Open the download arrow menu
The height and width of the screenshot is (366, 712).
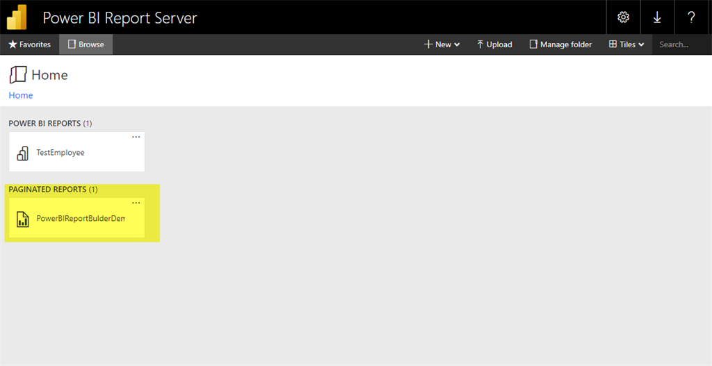[x=657, y=17]
